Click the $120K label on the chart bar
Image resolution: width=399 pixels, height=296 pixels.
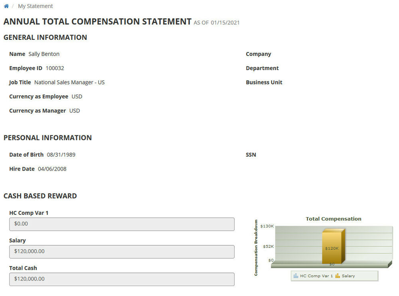pyautogui.click(x=332, y=248)
